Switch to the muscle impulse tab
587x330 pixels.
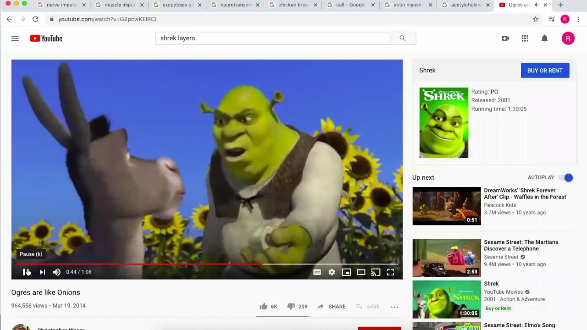120,5
